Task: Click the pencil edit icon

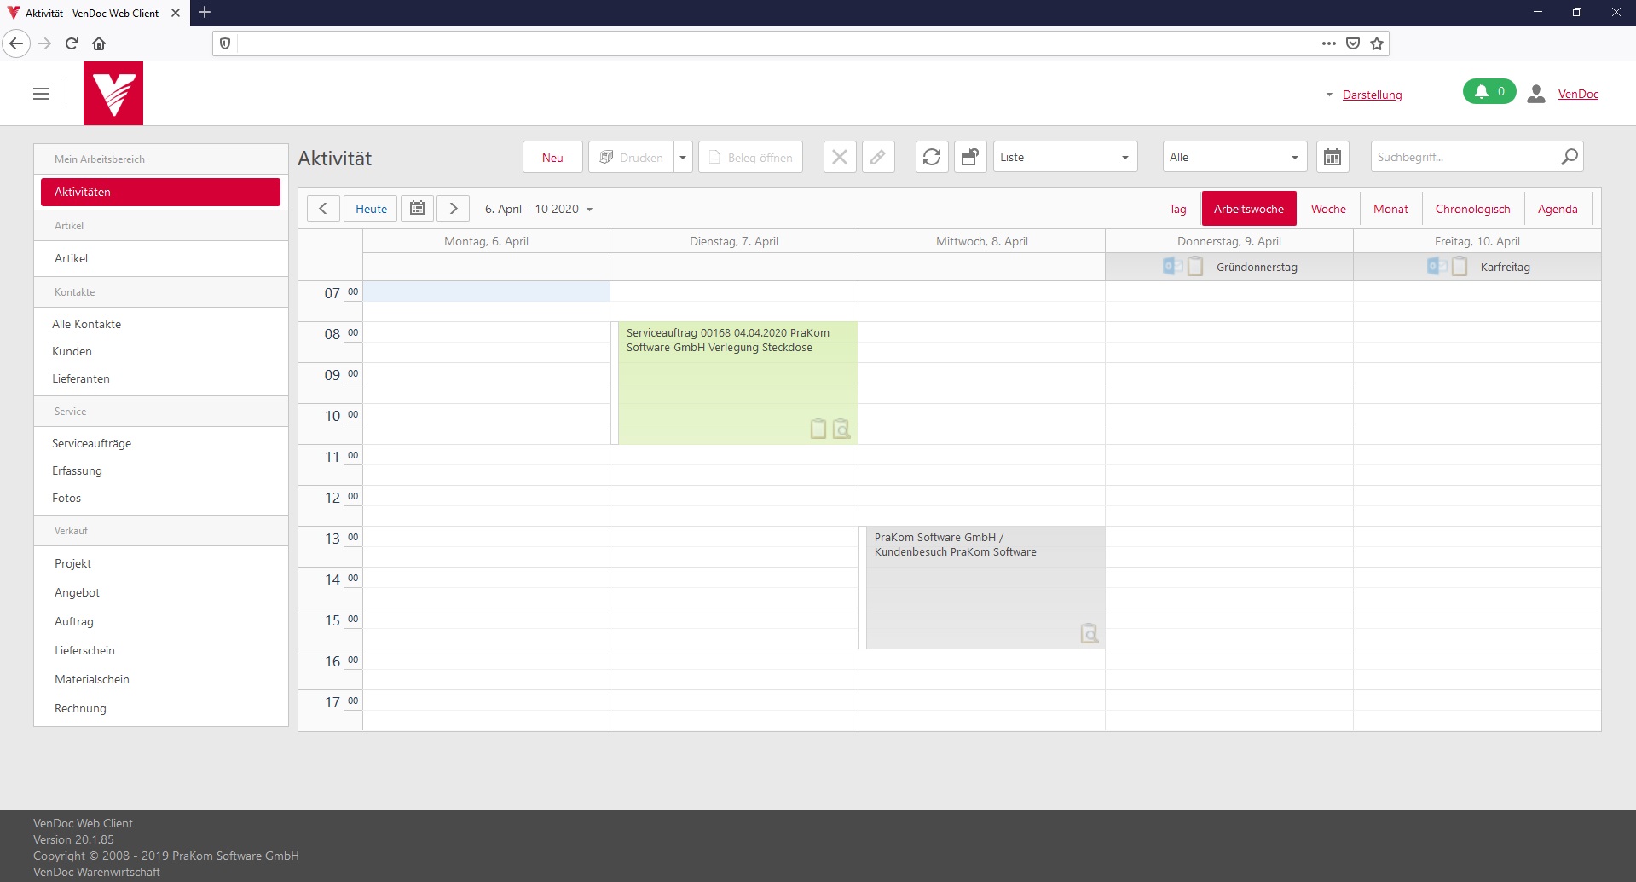Action: 877,158
